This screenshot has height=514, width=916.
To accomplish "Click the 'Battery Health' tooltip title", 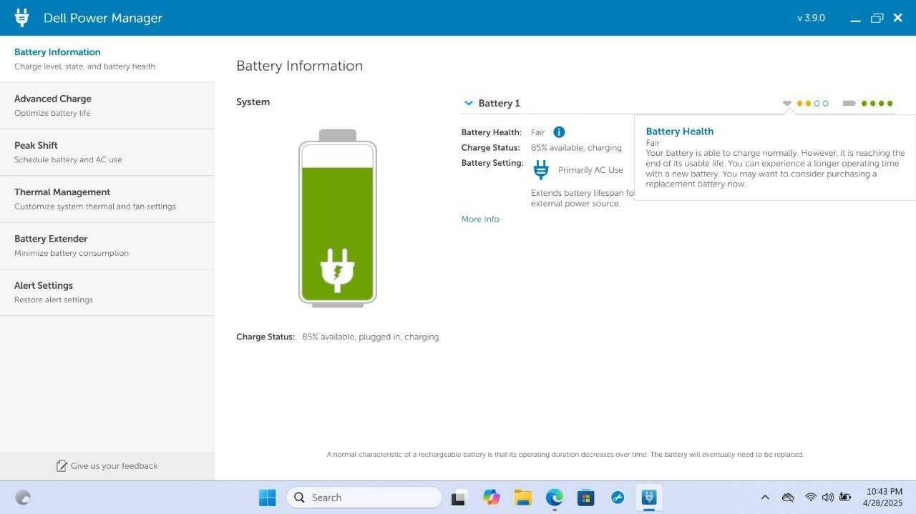I will 680,132.
